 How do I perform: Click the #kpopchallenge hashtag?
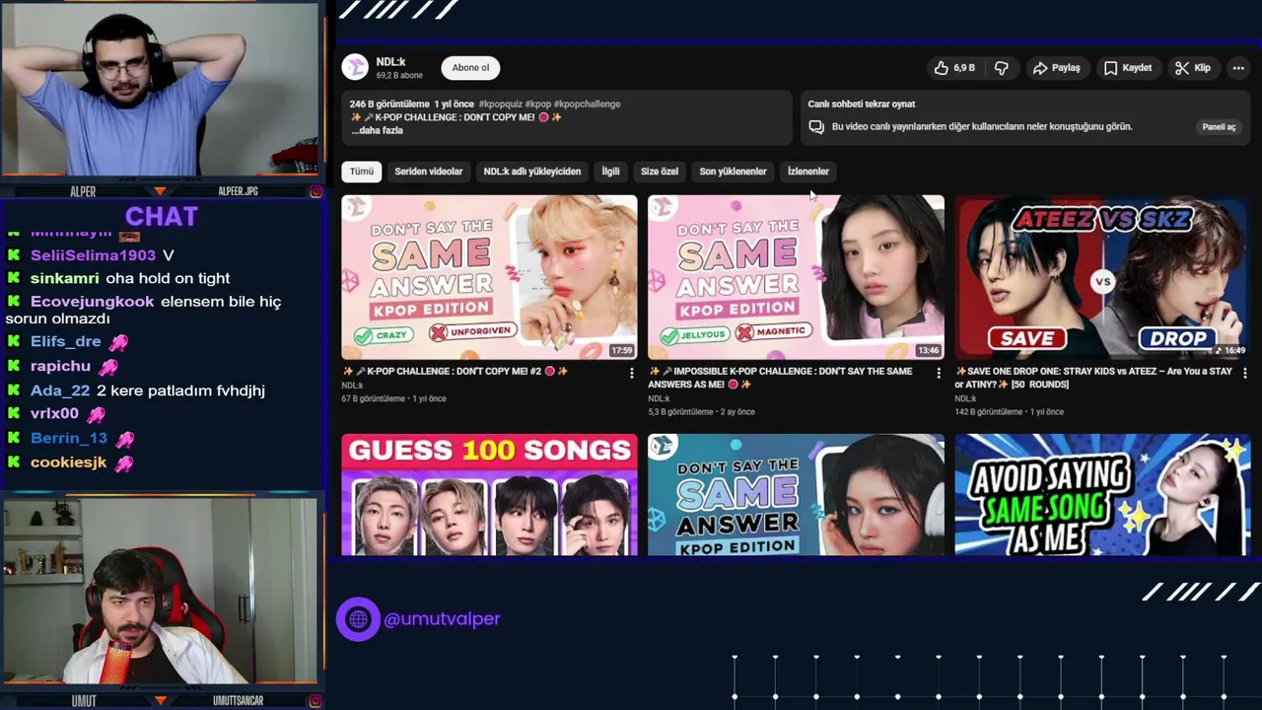click(587, 104)
